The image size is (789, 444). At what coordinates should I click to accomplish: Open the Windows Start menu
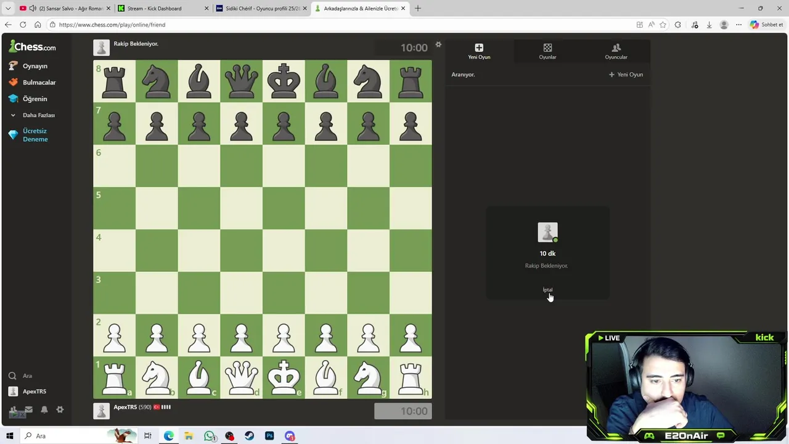(x=9, y=436)
